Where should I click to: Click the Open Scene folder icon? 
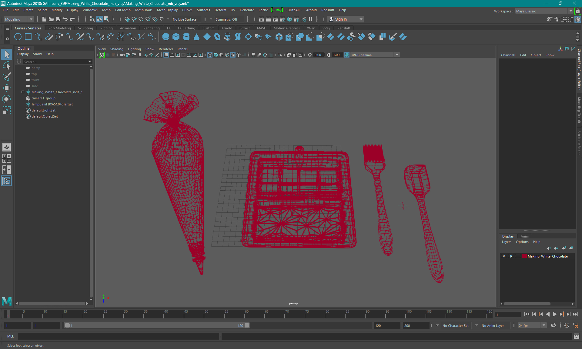pyautogui.click(x=51, y=19)
